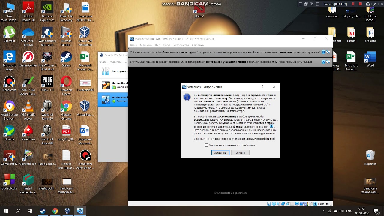Click audio icon in VM status bar
The width and height of the screenshot is (384, 216).
pos(278,204)
